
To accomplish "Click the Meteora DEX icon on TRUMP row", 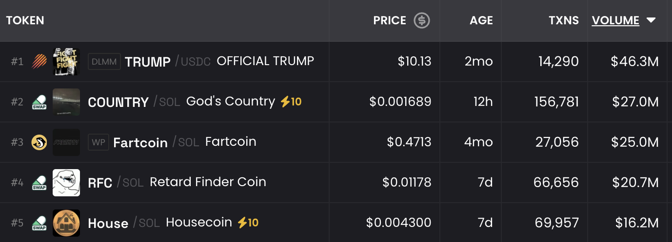I will [40, 62].
